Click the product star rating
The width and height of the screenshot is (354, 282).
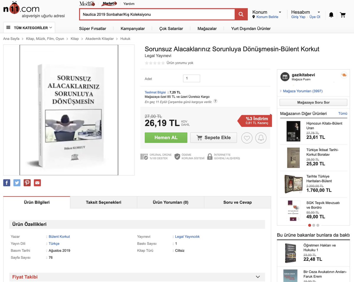pyautogui.click(x=155, y=63)
